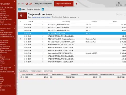Go back with the left arrow icon
Viewport: 126px width, 95px height.
coord(19,4)
